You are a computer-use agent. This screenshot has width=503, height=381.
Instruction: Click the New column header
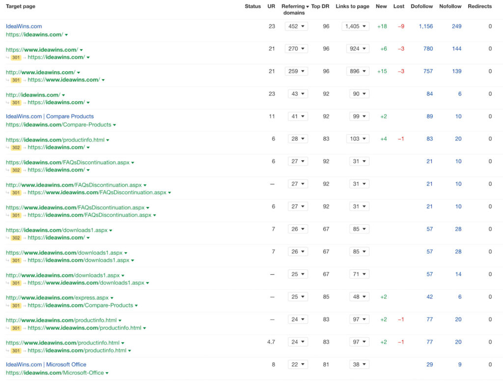tap(381, 6)
